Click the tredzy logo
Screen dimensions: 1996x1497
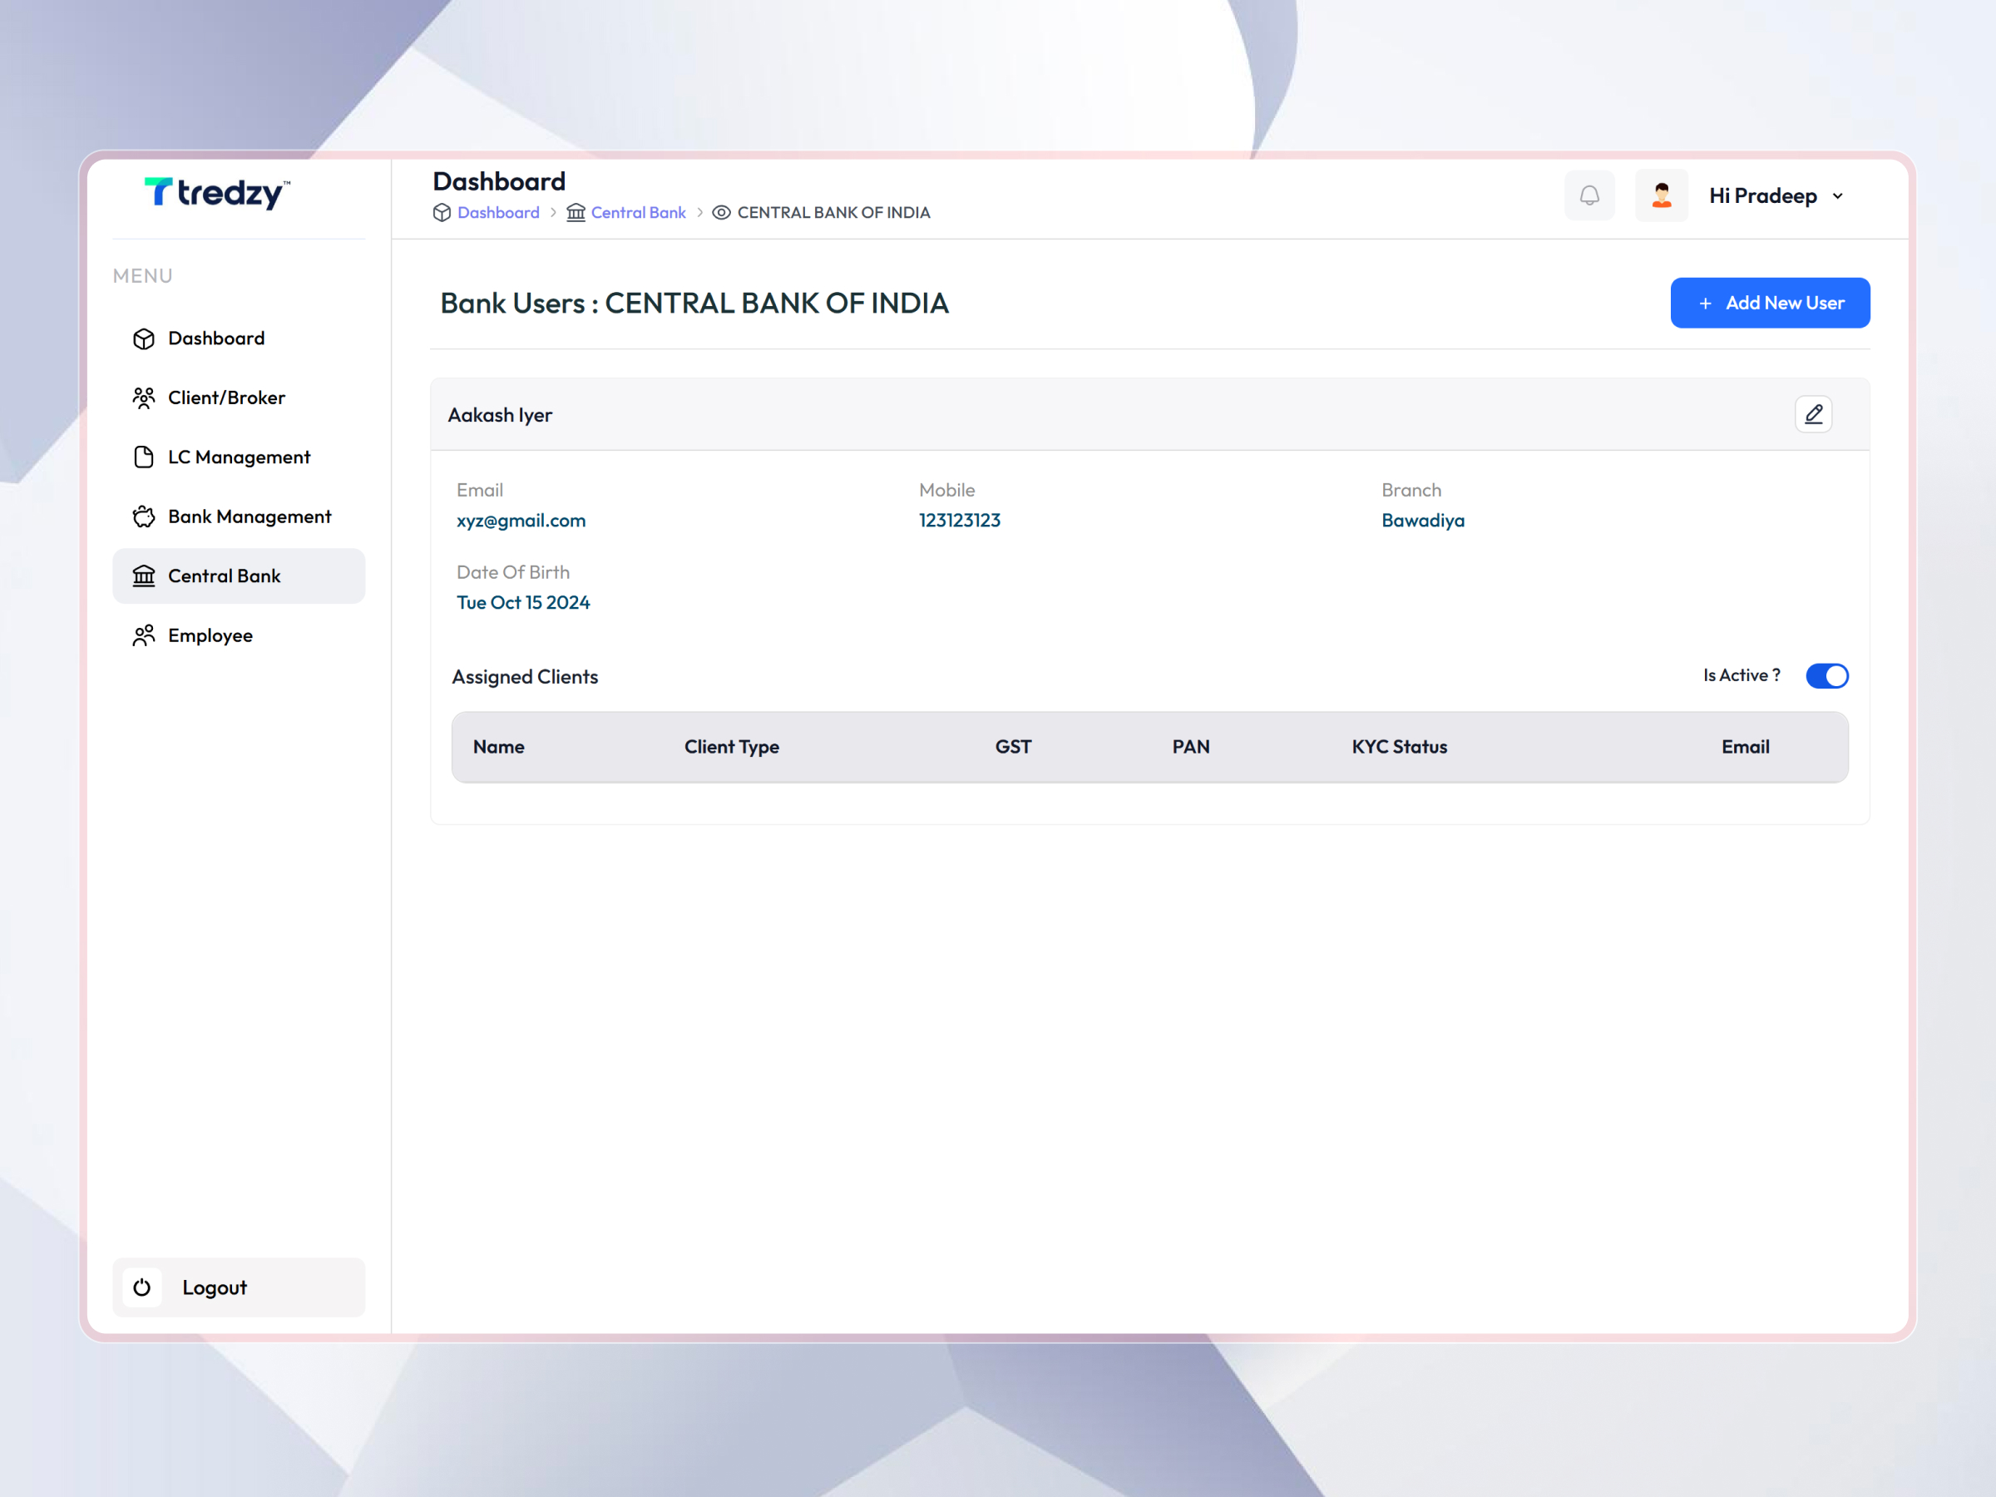216,193
